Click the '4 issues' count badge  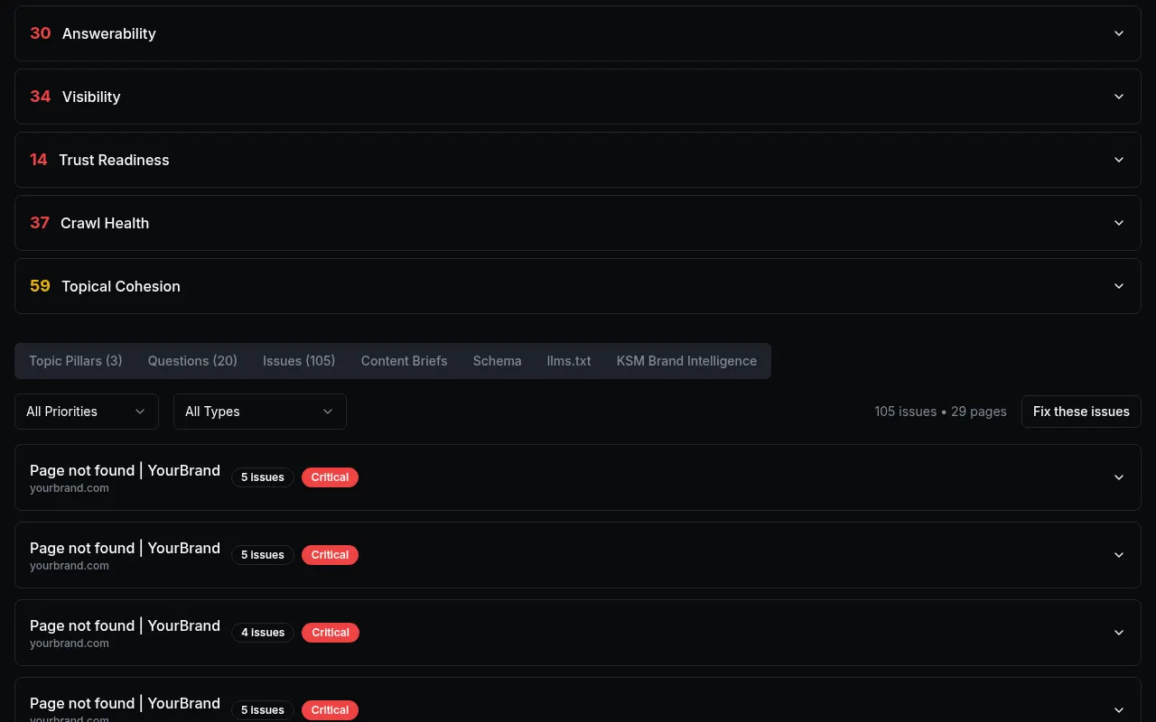click(x=263, y=633)
